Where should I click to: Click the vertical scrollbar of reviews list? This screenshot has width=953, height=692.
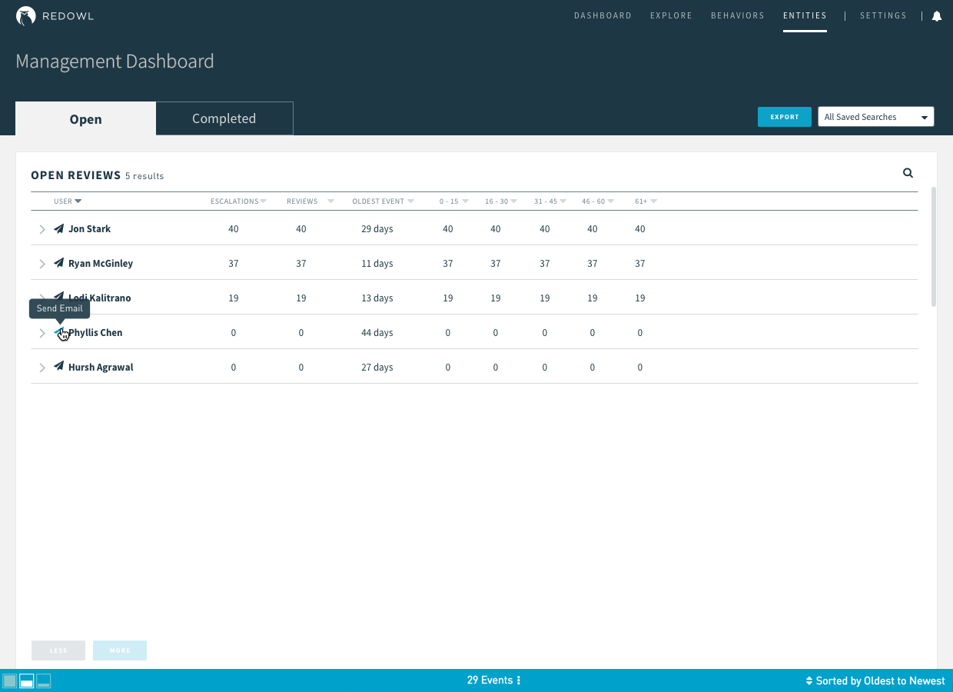[x=934, y=246]
